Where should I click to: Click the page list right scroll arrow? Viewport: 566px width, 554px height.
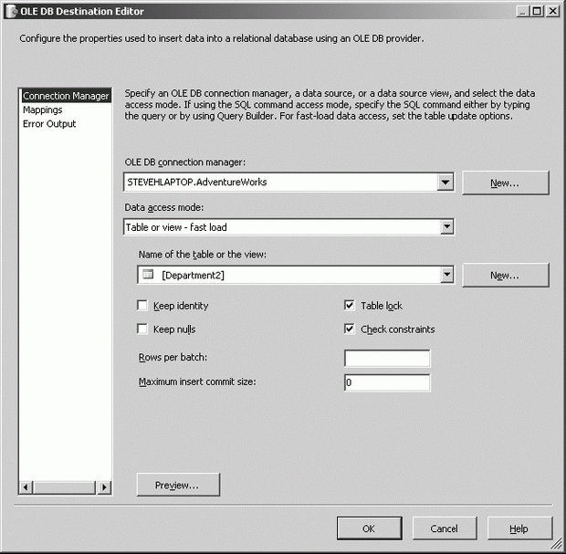coord(104,487)
